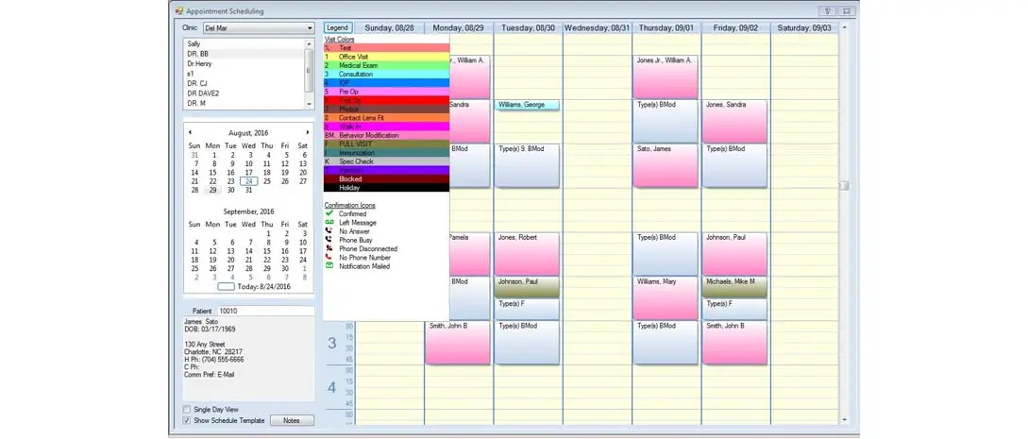Click the Confirmed green checkmark icon
1028x439 pixels.
click(329, 213)
